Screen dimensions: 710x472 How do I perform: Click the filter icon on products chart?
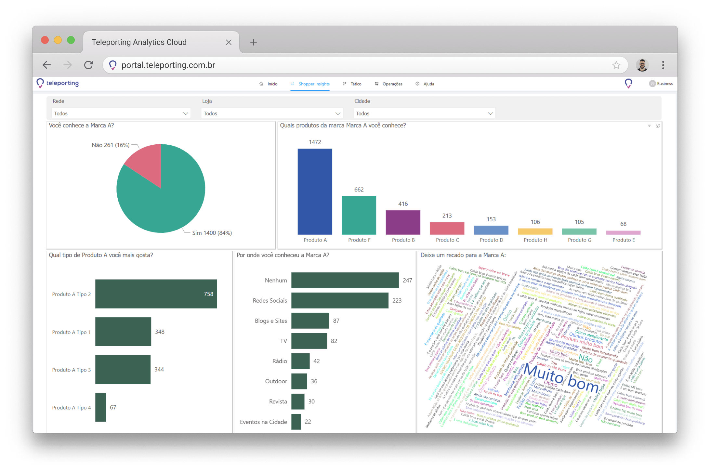tap(649, 125)
